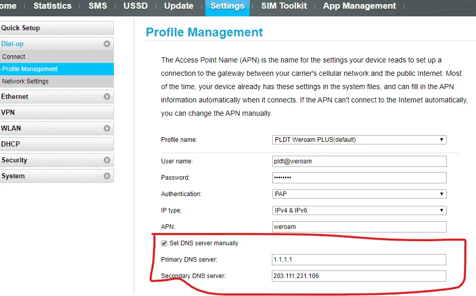Switch to the Statistics tab

52,6
